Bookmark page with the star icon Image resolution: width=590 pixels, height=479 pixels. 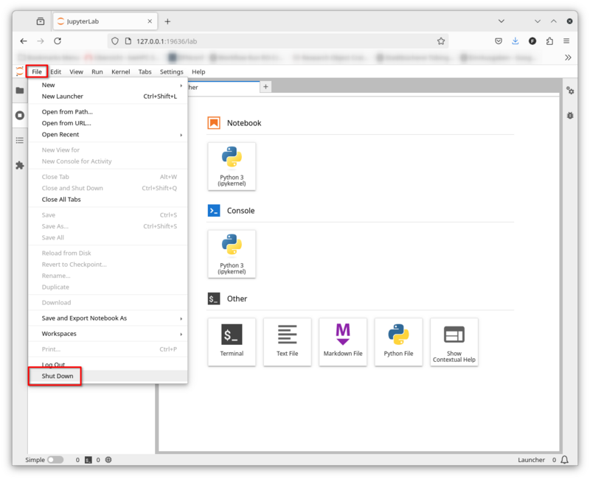point(441,41)
